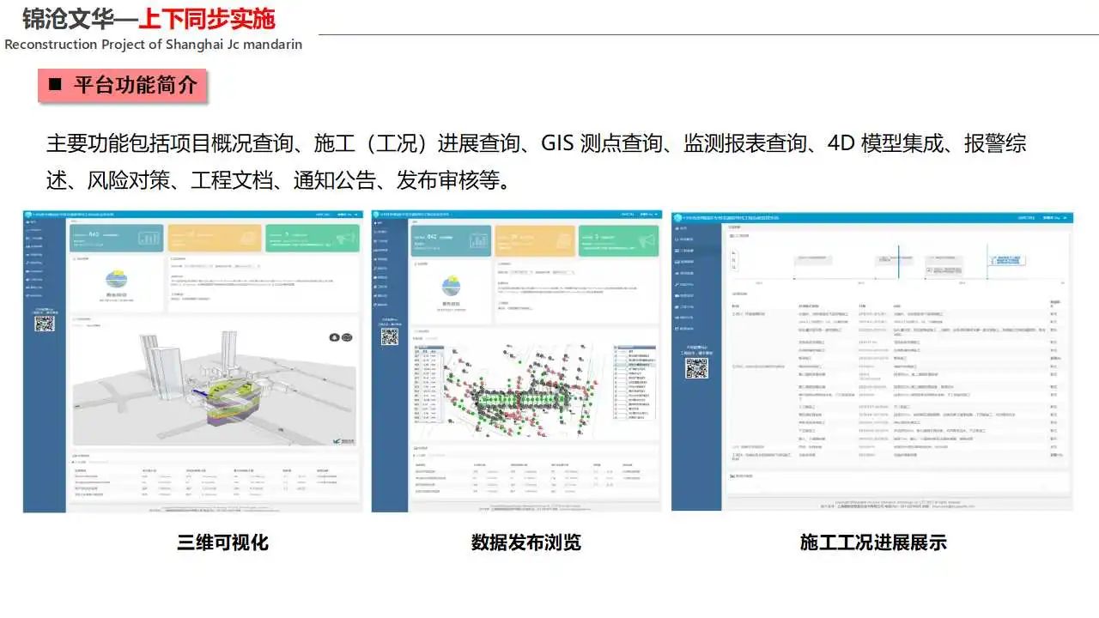Click the weather icon in the middle screenshot

(450, 287)
